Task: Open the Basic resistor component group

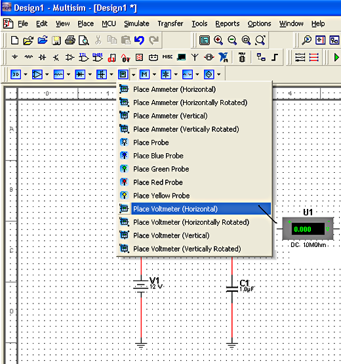Action: (28, 57)
